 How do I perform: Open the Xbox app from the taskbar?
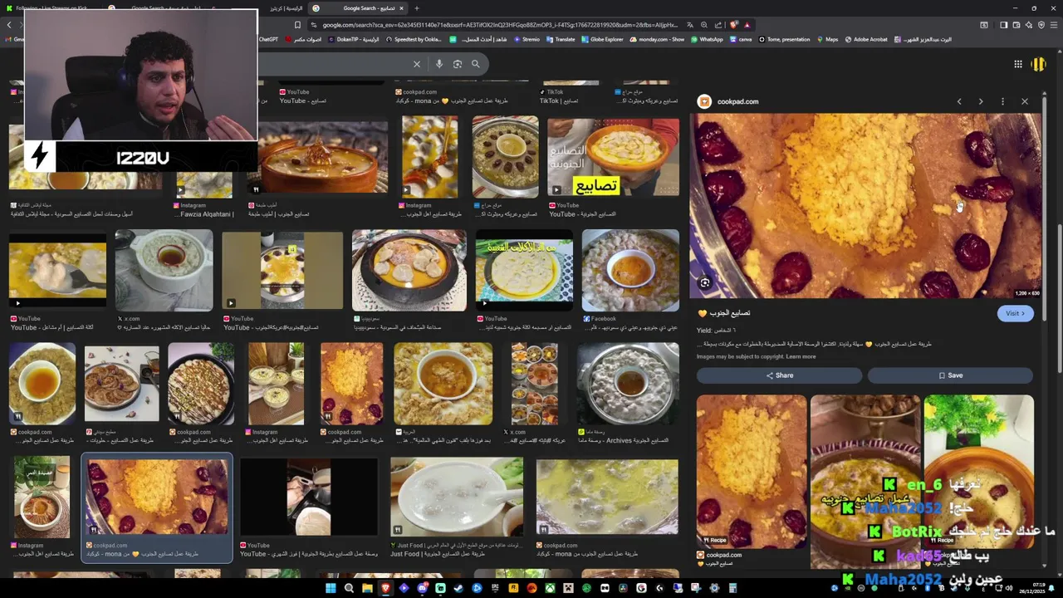(x=550, y=588)
